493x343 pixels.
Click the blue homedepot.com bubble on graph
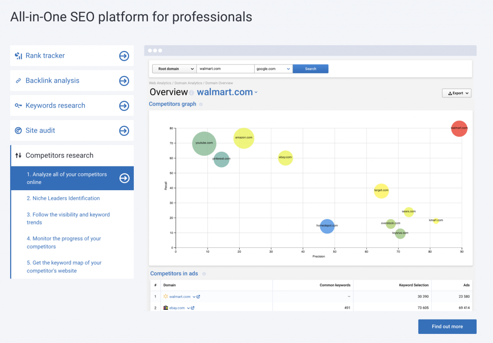(x=327, y=226)
